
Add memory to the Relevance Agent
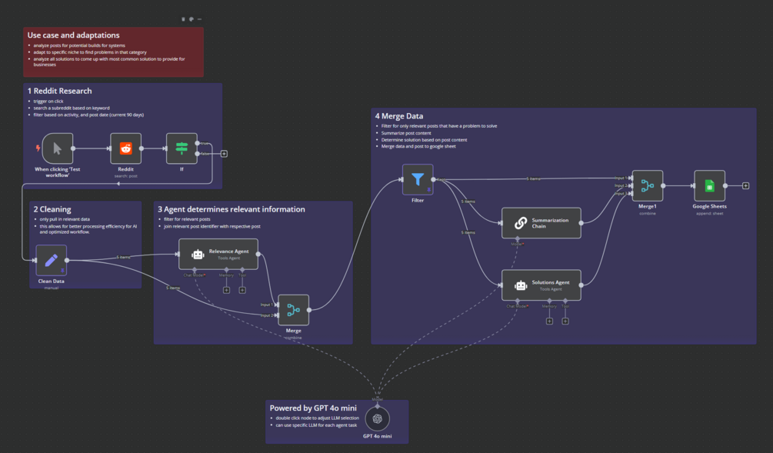click(x=226, y=290)
